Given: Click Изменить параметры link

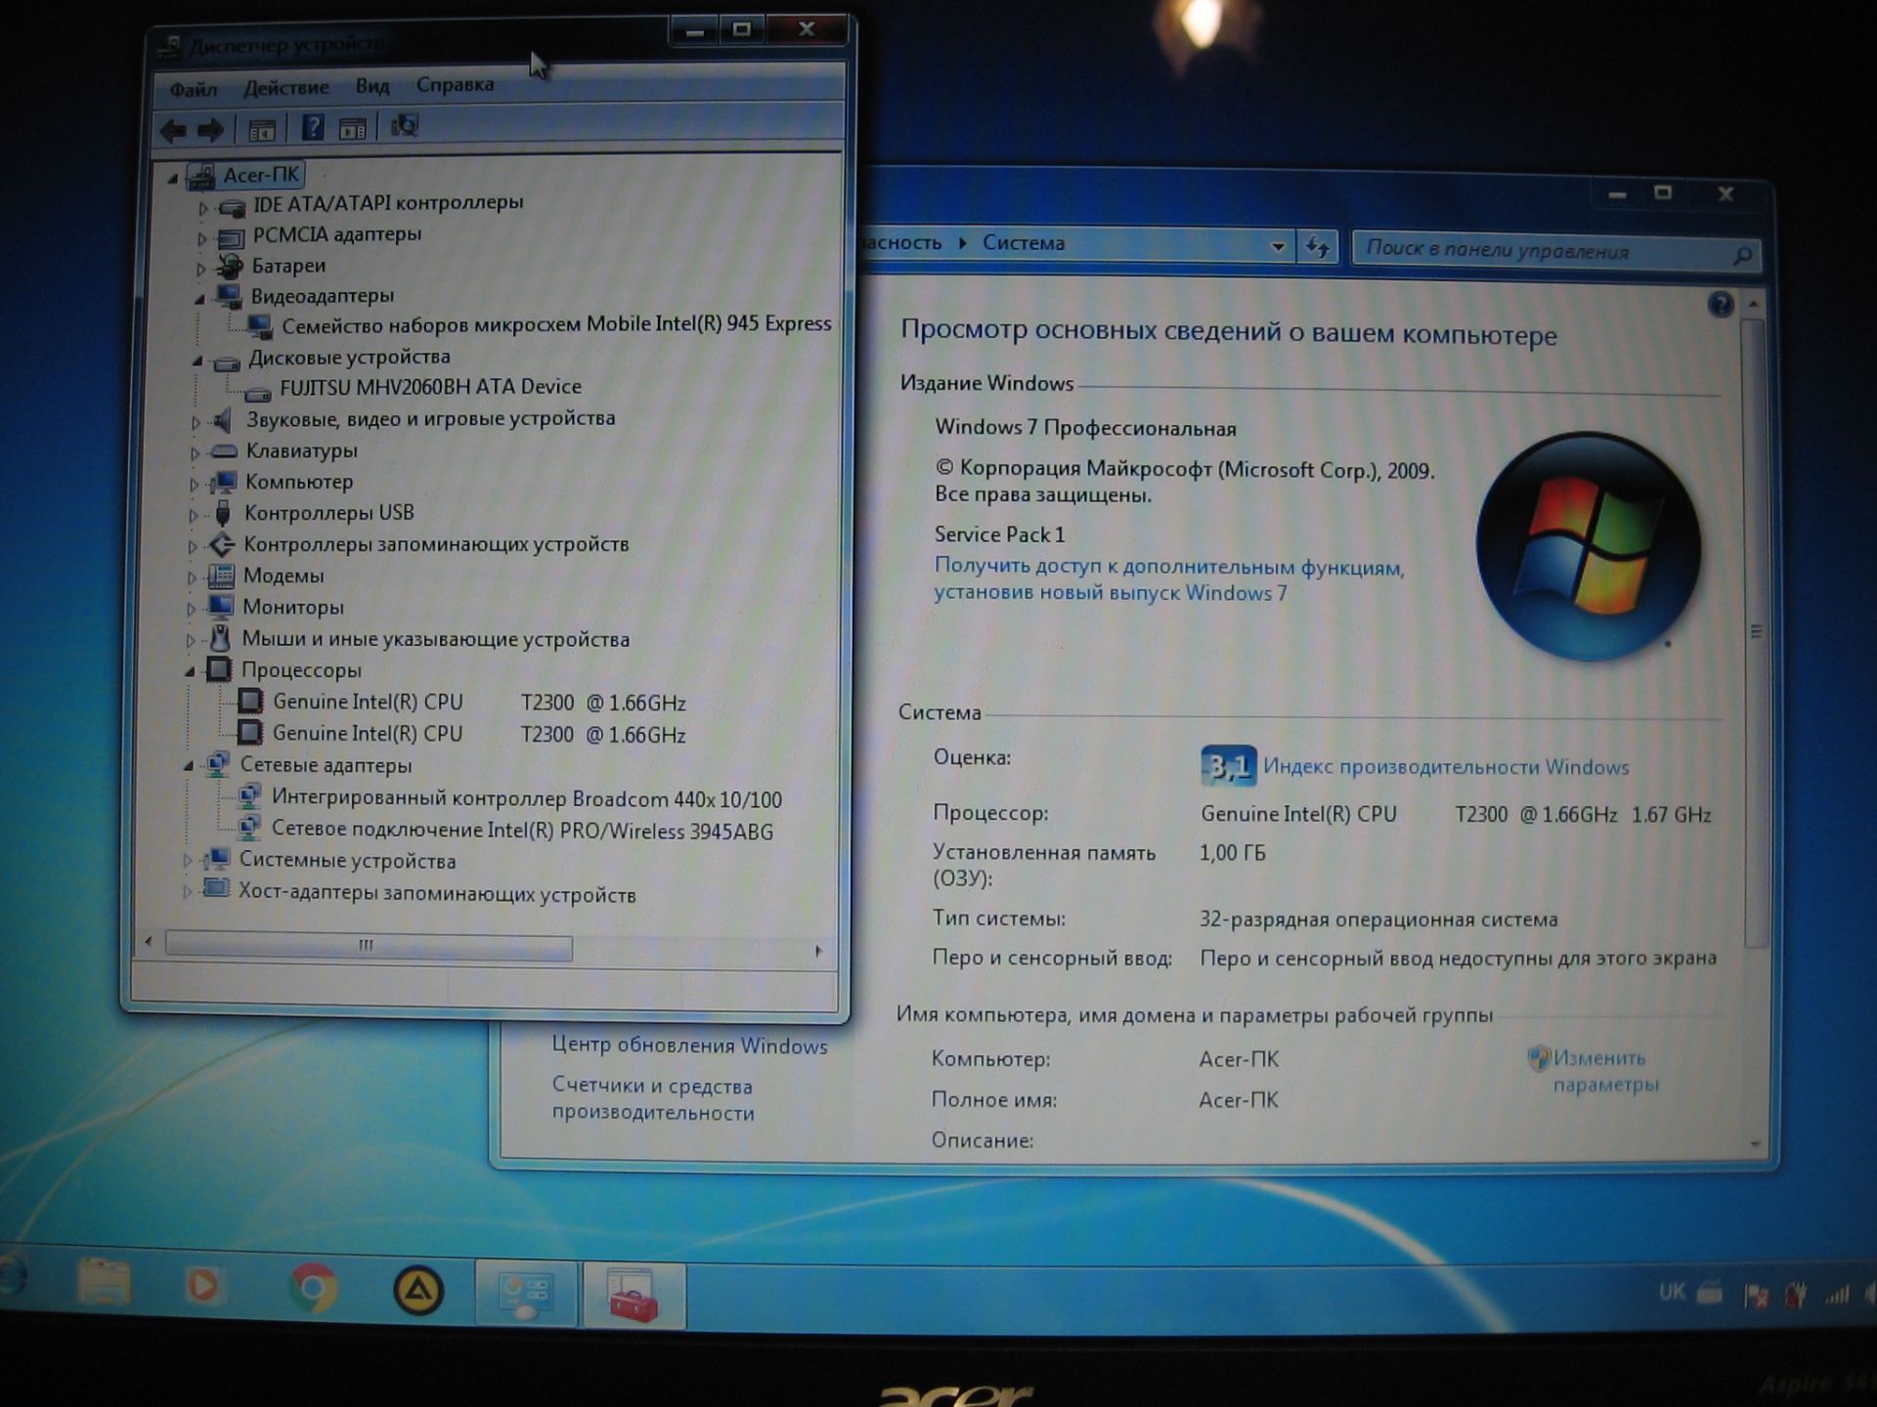Looking at the screenshot, I should [1605, 1071].
